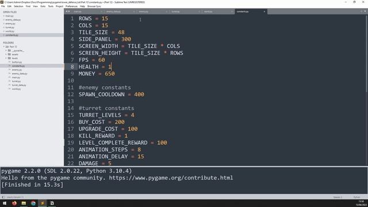Image resolution: width=368 pixels, height=207 pixels.
Task: Expand the __pycache__ folder arrow
Action: click(x=6, y=51)
